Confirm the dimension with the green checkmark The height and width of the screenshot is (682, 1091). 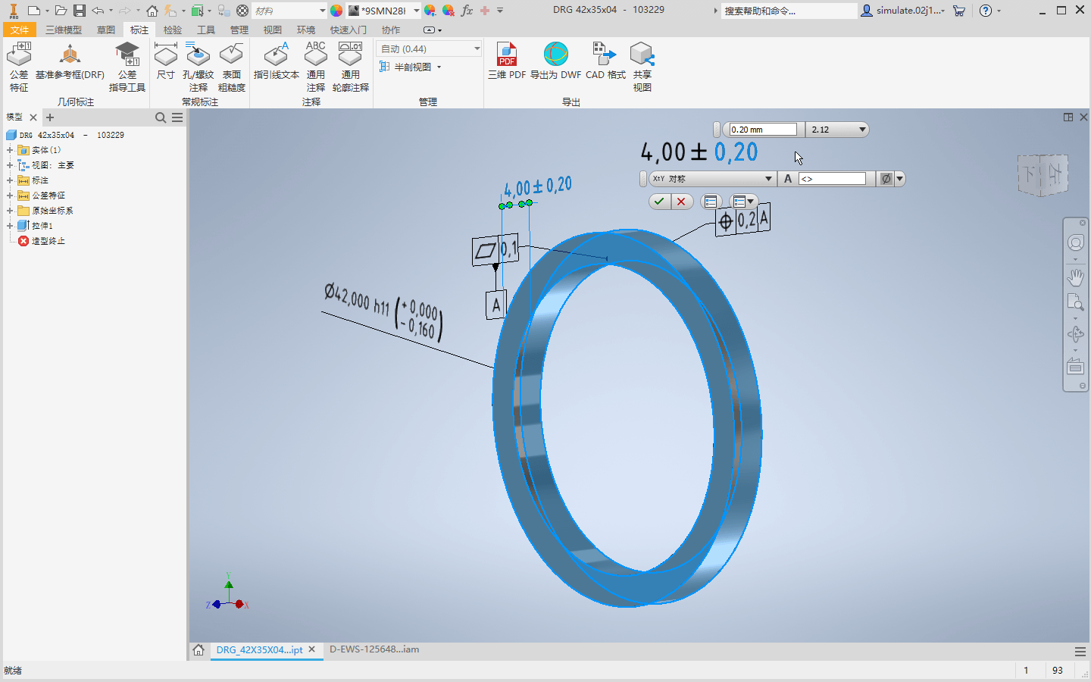(659, 202)
